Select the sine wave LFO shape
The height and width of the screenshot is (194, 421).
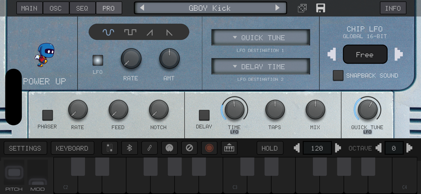coord(109,32)
